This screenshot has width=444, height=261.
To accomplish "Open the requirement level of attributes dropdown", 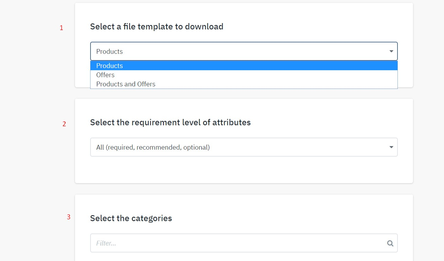I will pos(244,147).
